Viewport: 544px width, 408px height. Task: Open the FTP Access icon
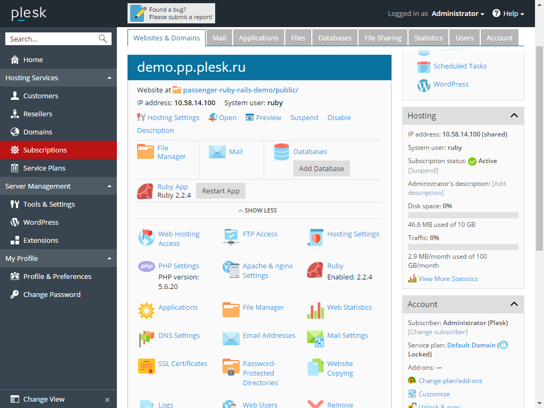point(231,236)
